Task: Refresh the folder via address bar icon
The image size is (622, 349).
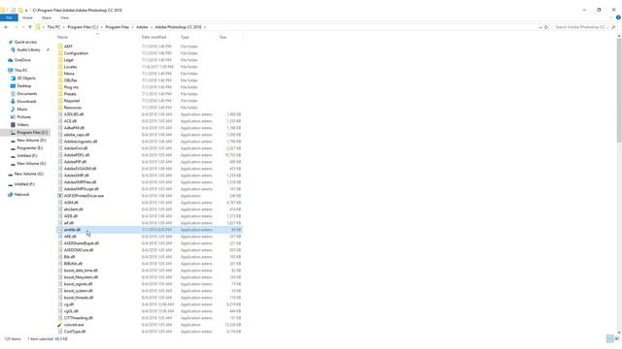Action: pyautogui.click(x=546, y=27)
